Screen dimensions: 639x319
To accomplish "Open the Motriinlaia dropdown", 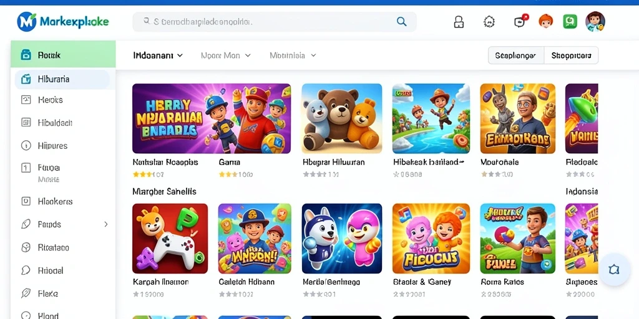I will click(x=293, y=55).
